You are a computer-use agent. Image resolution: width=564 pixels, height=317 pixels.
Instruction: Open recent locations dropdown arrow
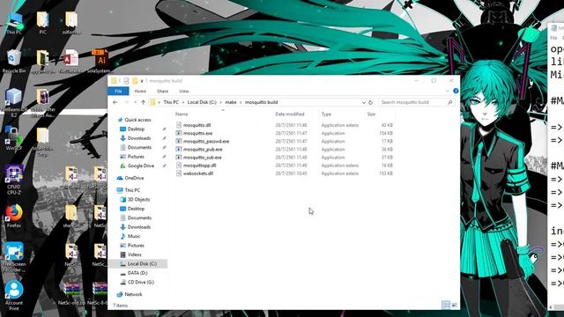point(135,102)
